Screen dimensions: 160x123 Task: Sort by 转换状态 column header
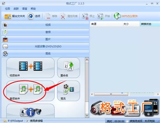(x=150, y=24)
